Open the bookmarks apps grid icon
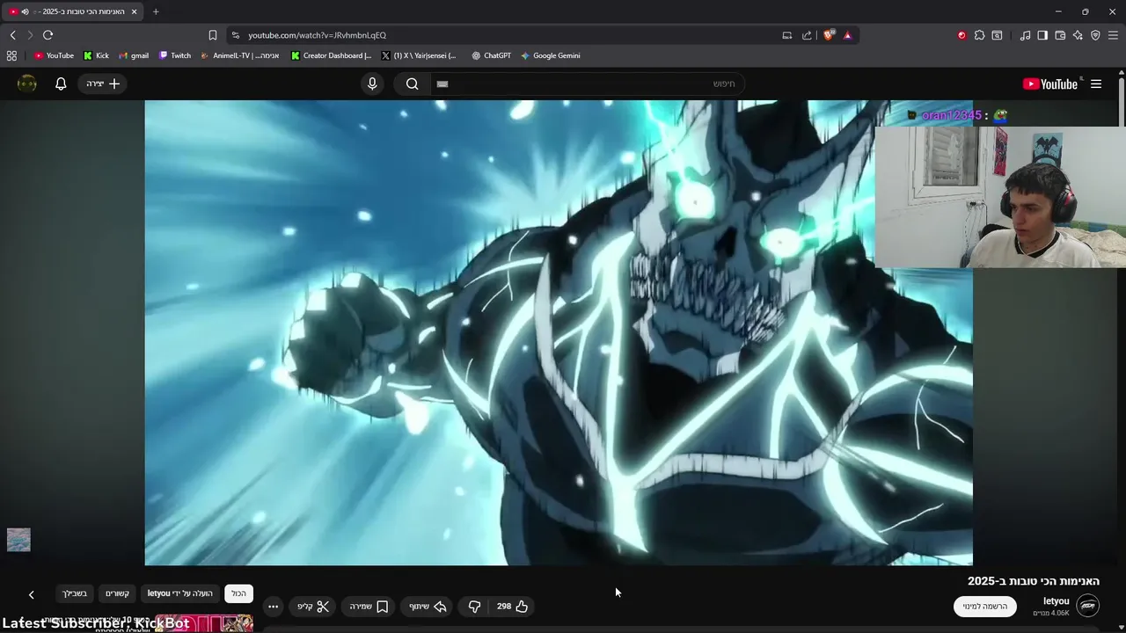 coord(11,55)
